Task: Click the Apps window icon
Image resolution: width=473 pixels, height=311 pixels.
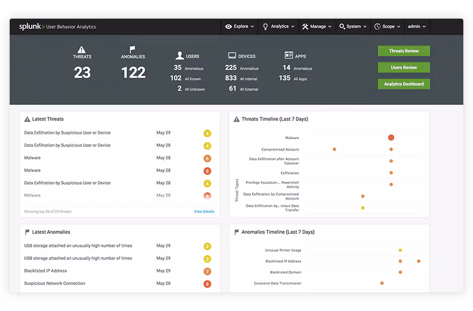Action: point(289,55)
